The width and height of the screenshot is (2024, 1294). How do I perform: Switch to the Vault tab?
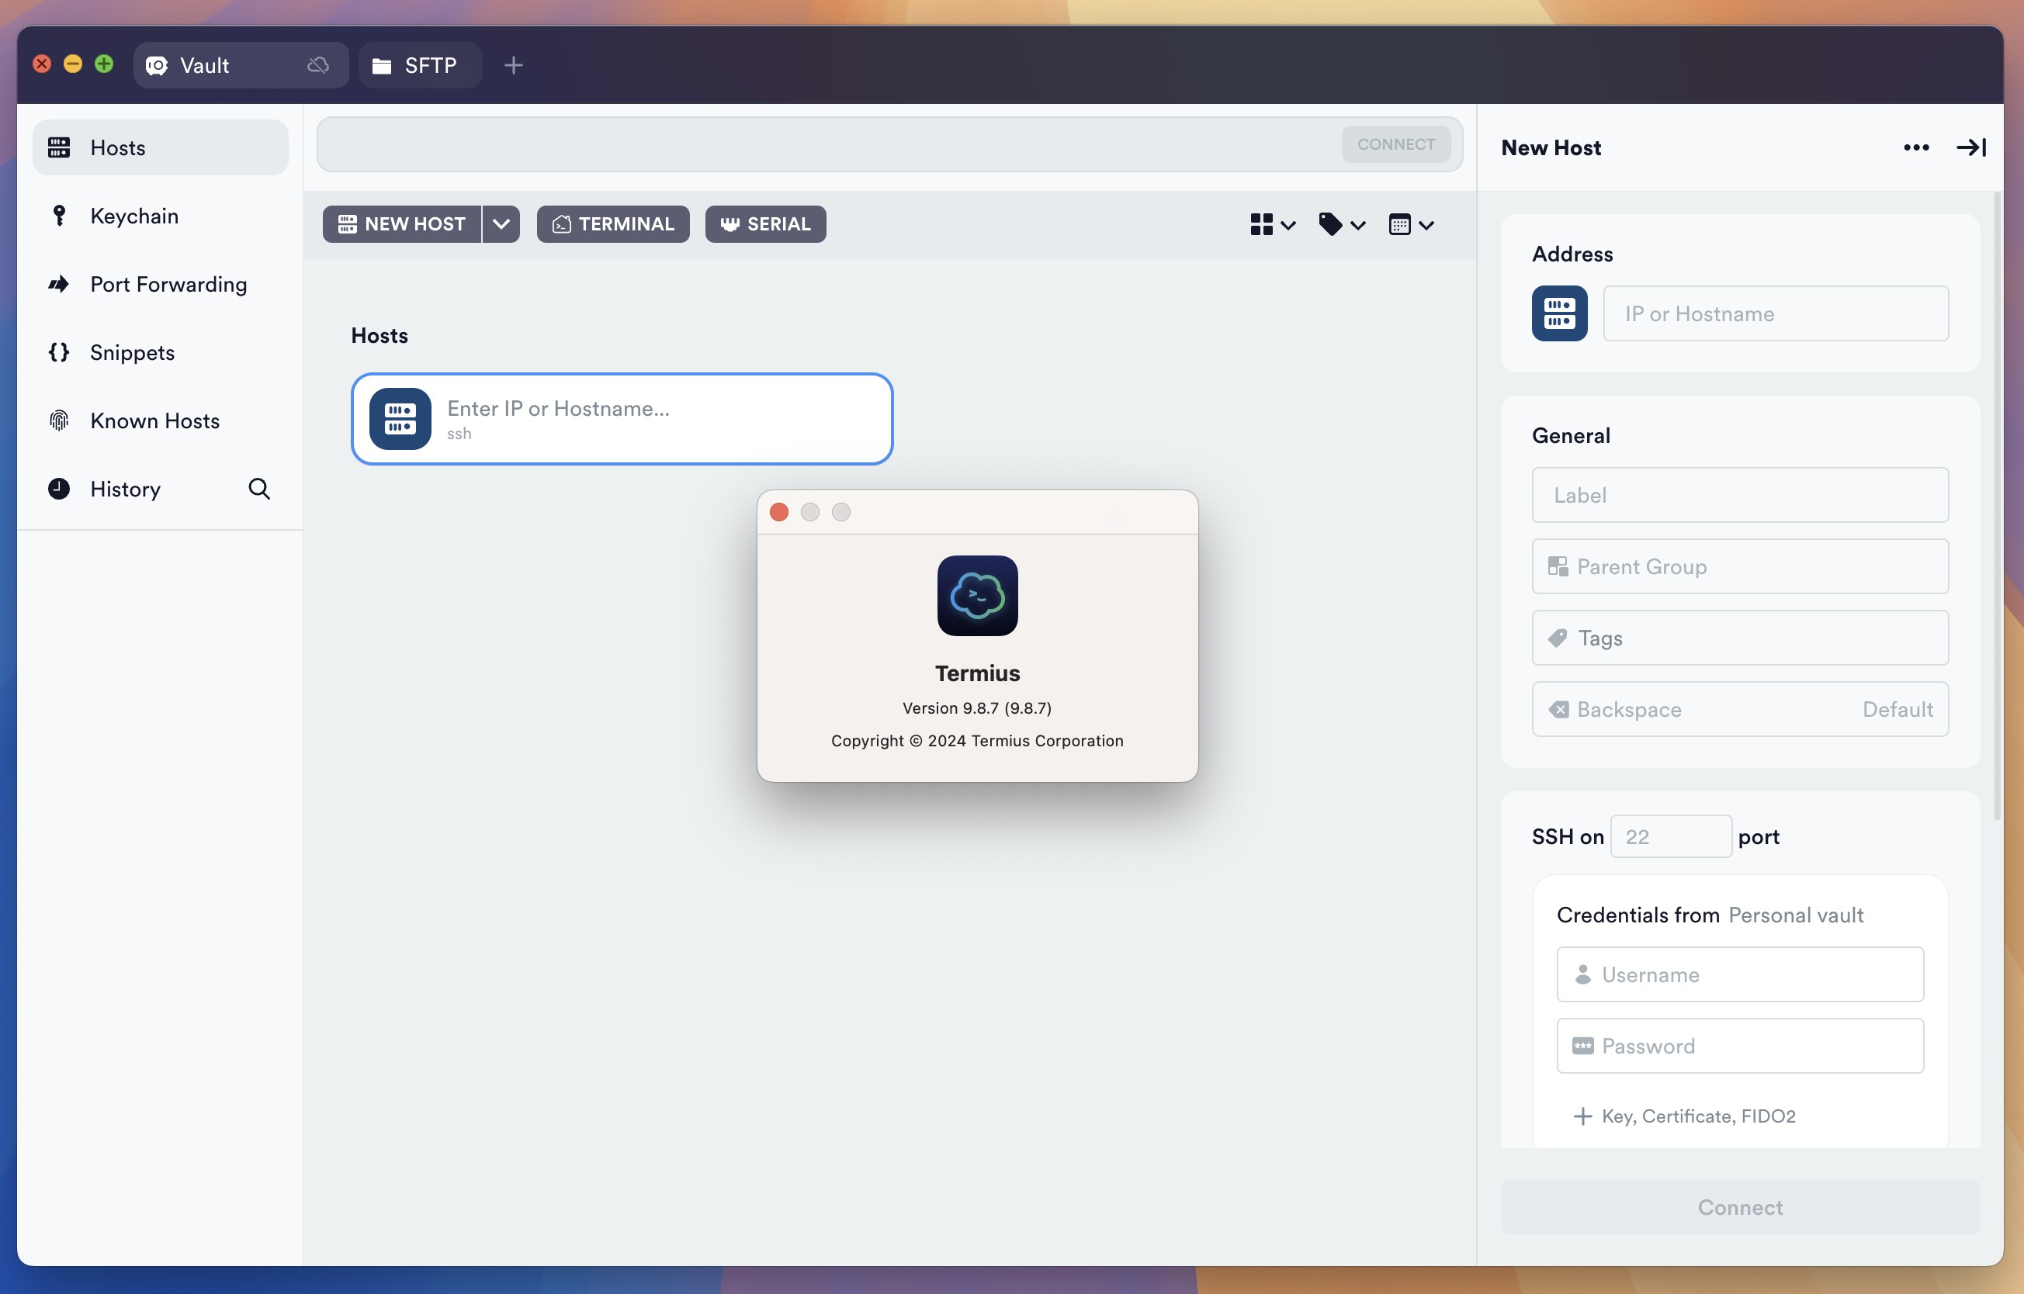pos(240,65)
